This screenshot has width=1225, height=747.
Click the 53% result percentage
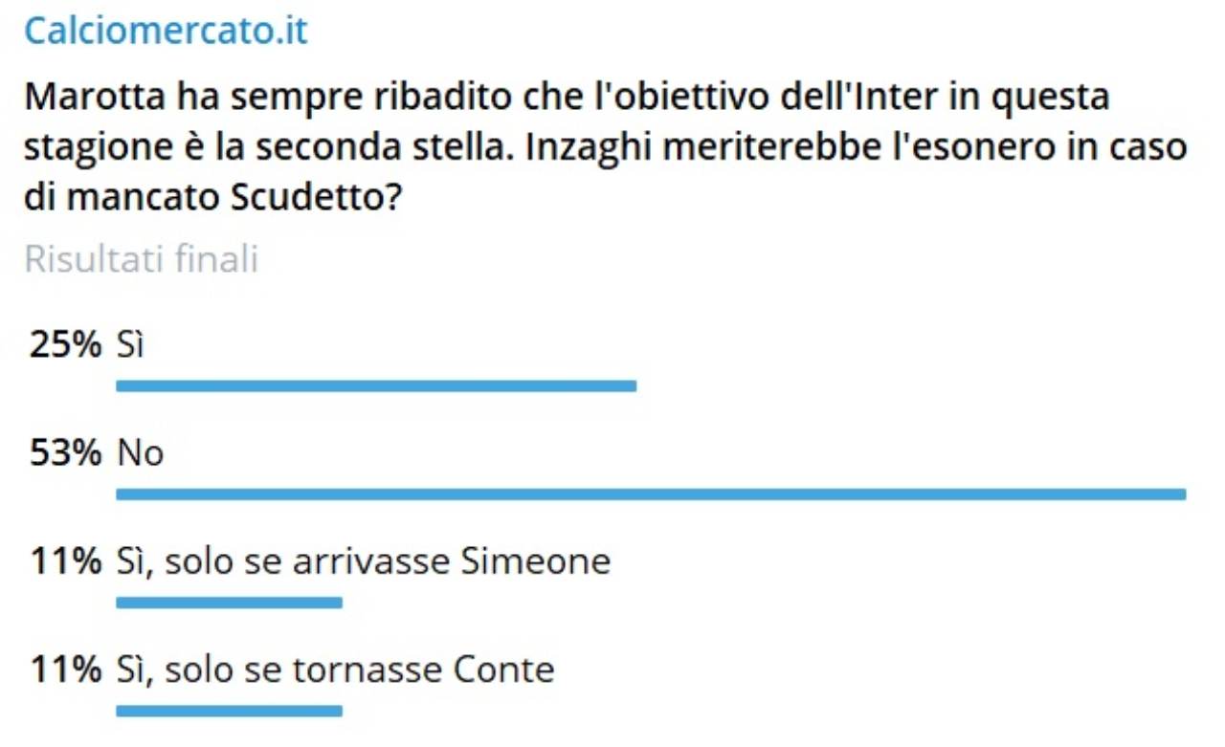[x=65, y=452]
